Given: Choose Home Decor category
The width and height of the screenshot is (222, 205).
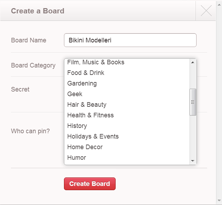Looking at the screenshot, I should click(85, 147).
